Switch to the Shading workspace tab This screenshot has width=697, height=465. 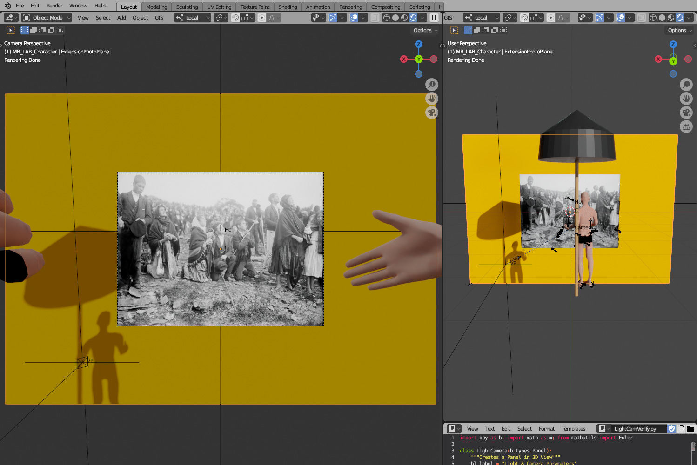[x=288, y=7]
